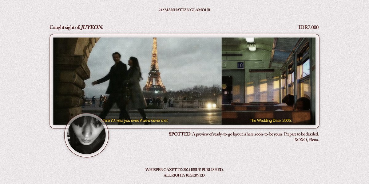Click the 212 MANHATTAN GLAMOUR header
The width and height of the screenshot is (369, 184).
(x=184, y=10)
